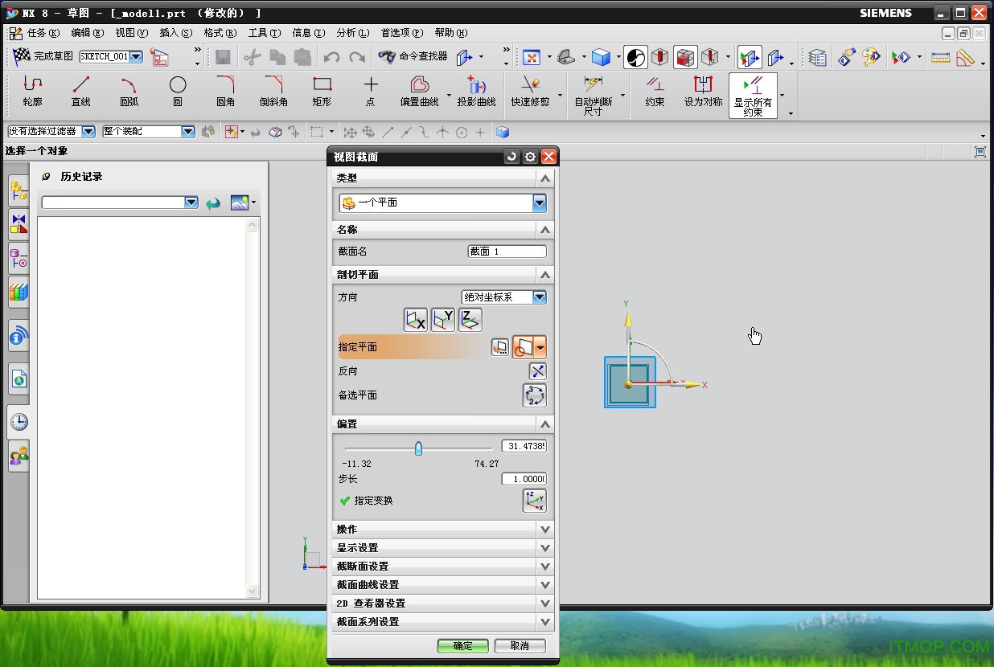Activate the 圆 Circle tool
The height and width of the screenshot is (667, 994).
[177, 88]
